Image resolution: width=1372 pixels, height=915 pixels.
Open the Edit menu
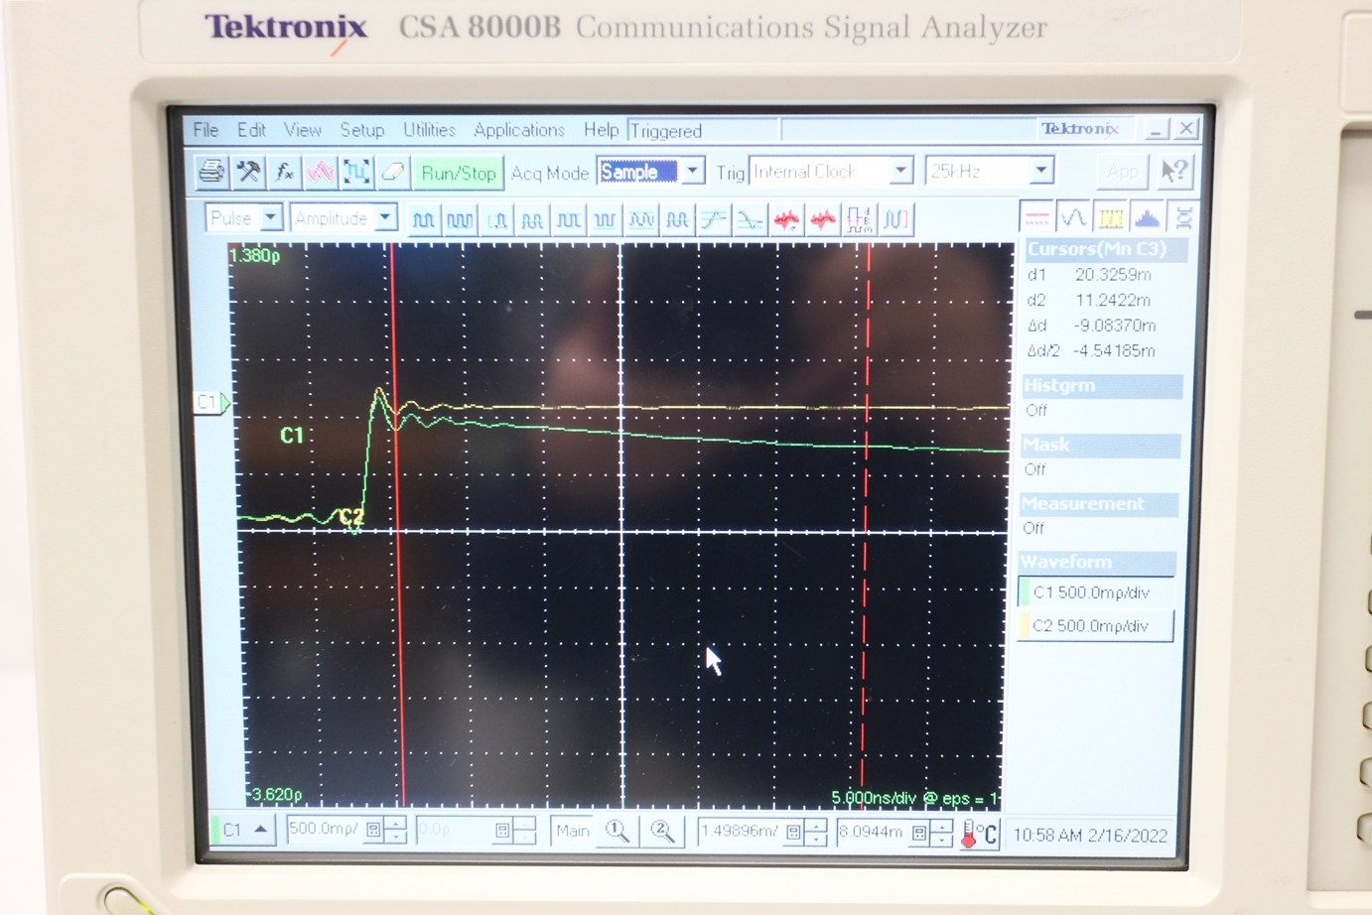pyautogui.click(x=251, y=130)
